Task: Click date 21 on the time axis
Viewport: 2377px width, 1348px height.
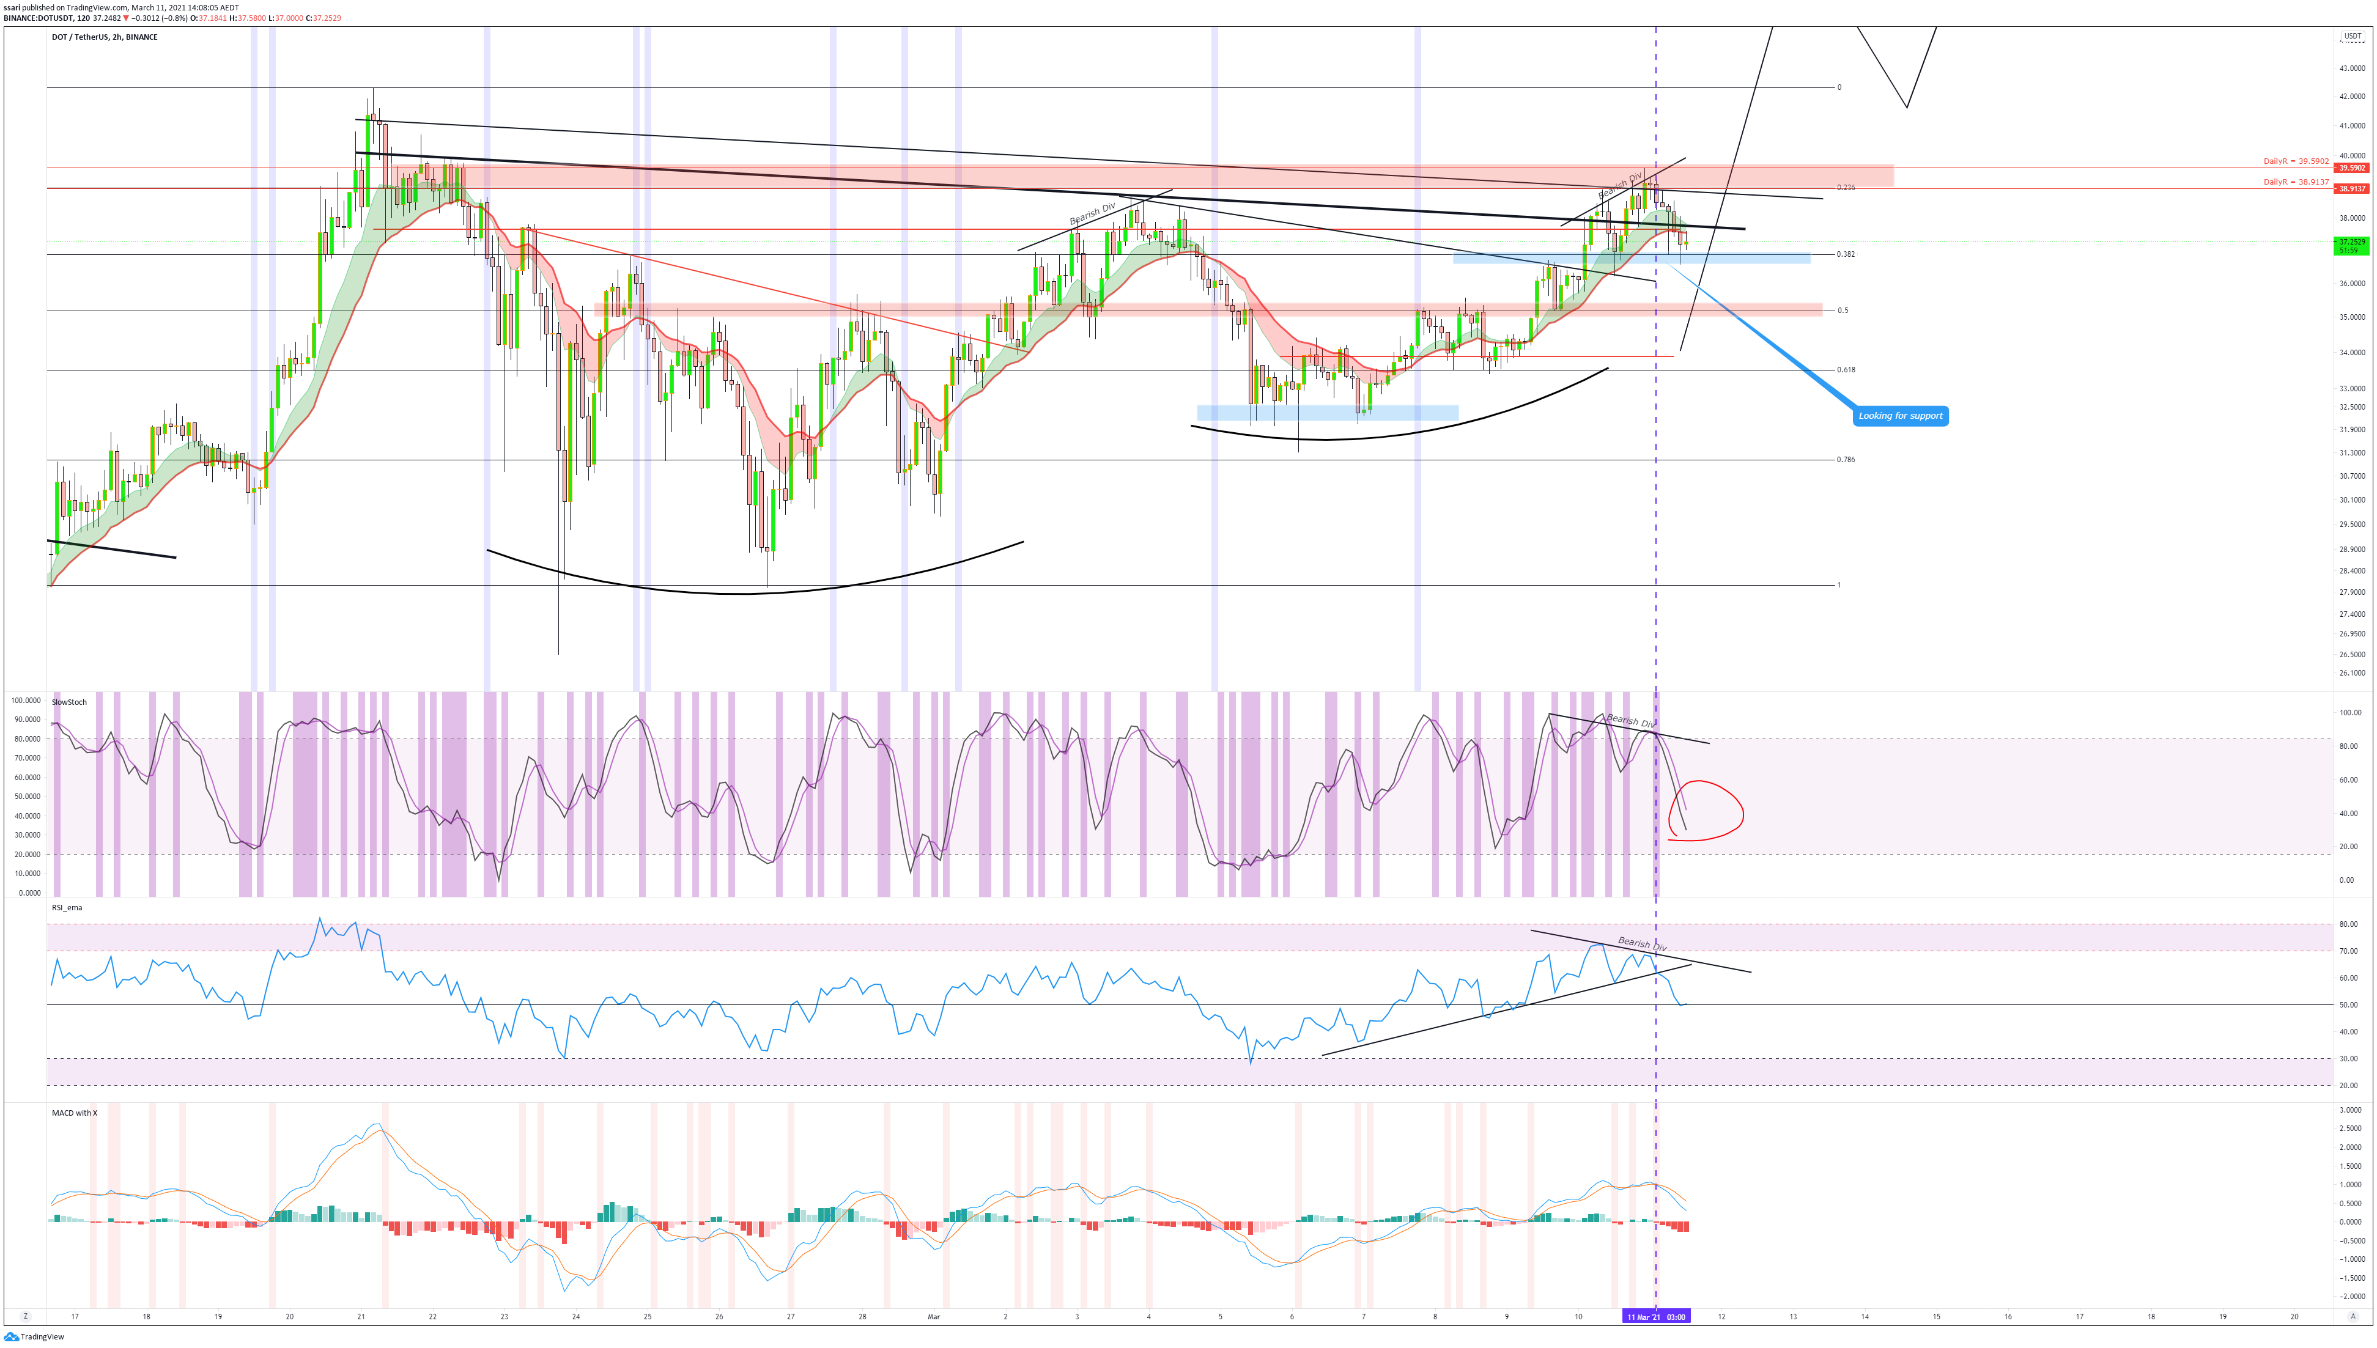Action: (x=361, y=1317)
